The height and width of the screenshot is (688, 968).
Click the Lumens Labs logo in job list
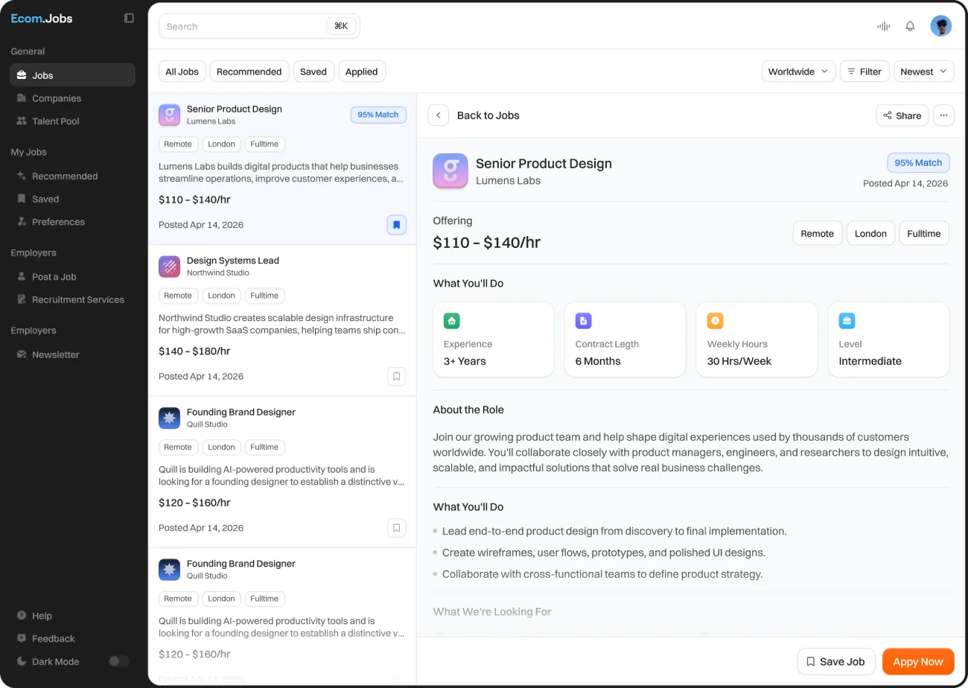pyautogui.click(x=170, y=115)
